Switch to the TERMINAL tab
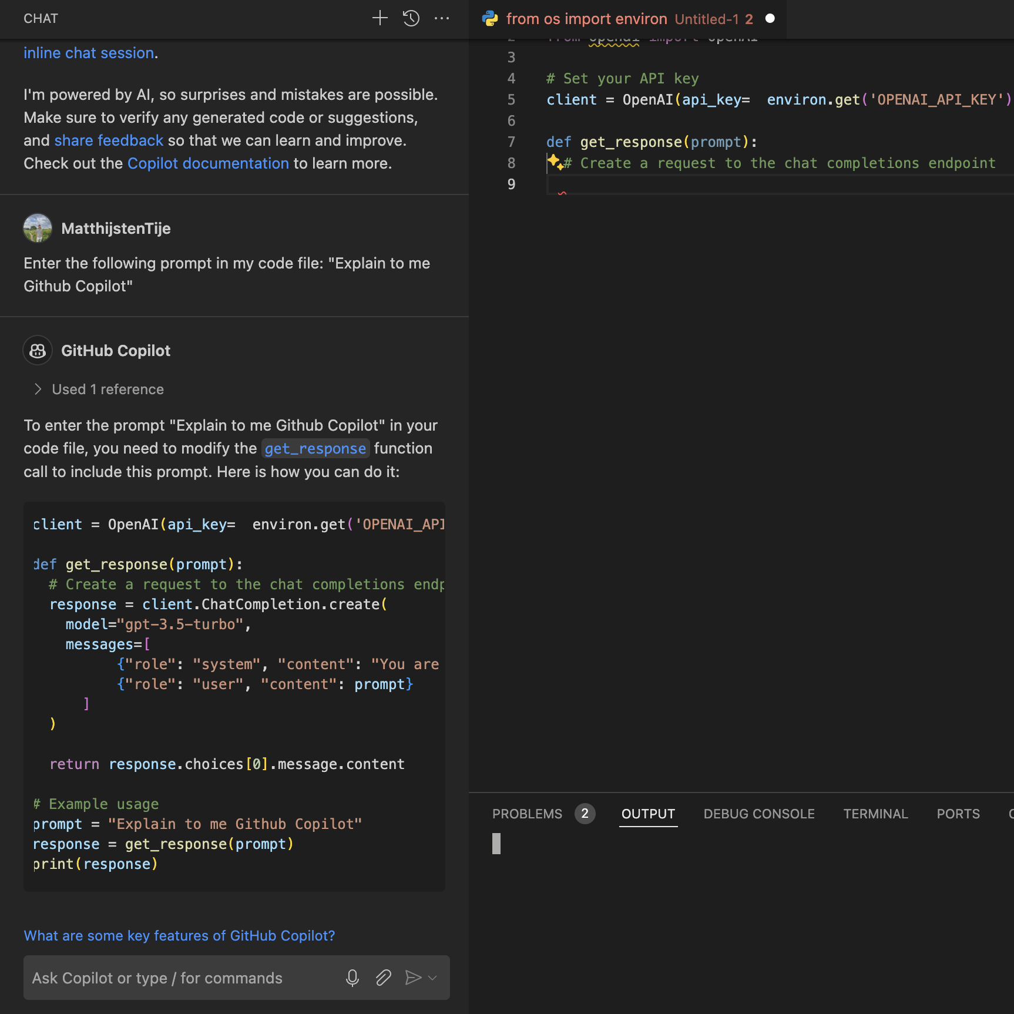1014x1014 pixels. pos(876,814)
